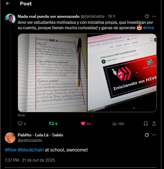
Task: Open the #blockchain hashtag link
Action: (x=31, y=150)
